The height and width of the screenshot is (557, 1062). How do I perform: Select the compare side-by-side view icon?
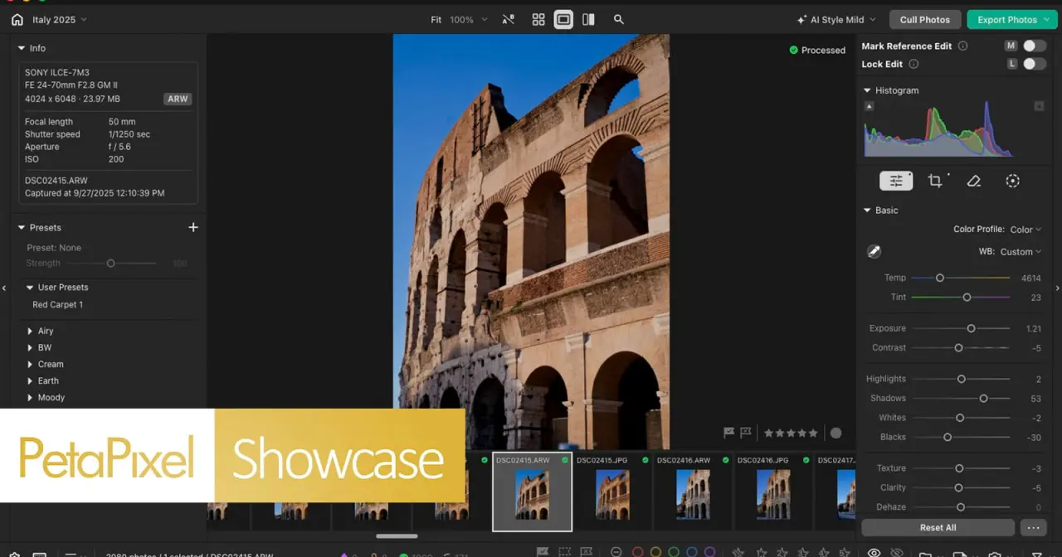coord(588,19)
